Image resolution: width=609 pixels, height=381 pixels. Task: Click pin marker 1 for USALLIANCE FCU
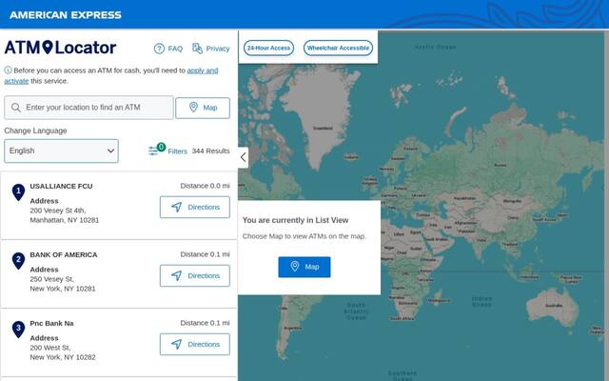[18, 192]
